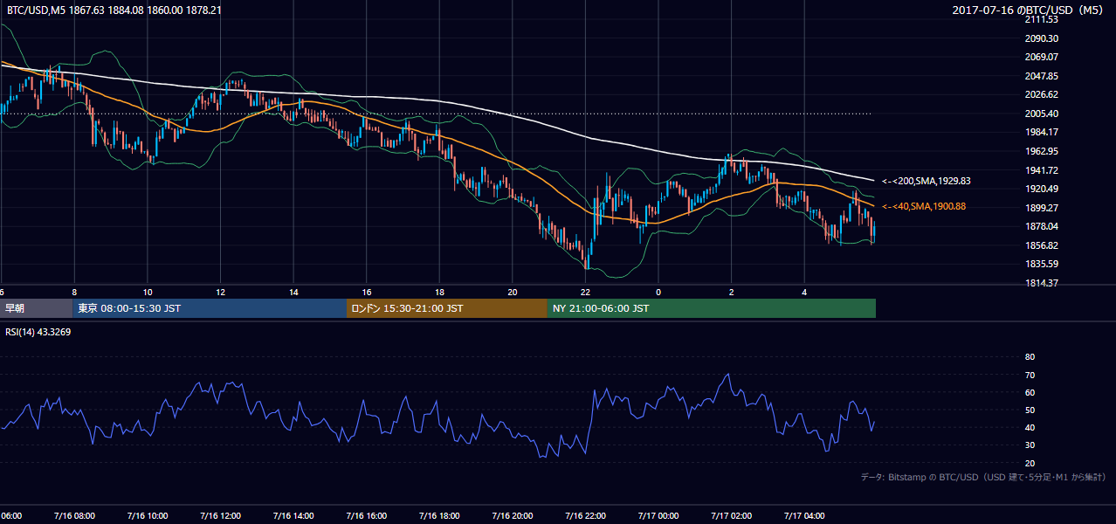Click hour marker 2 under price chart
This screenshot has width=1116, height=524.
click(x=731, y=292)
